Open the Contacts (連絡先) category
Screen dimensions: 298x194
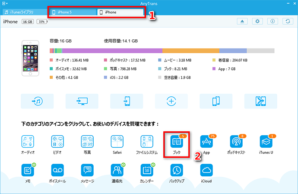117,170
